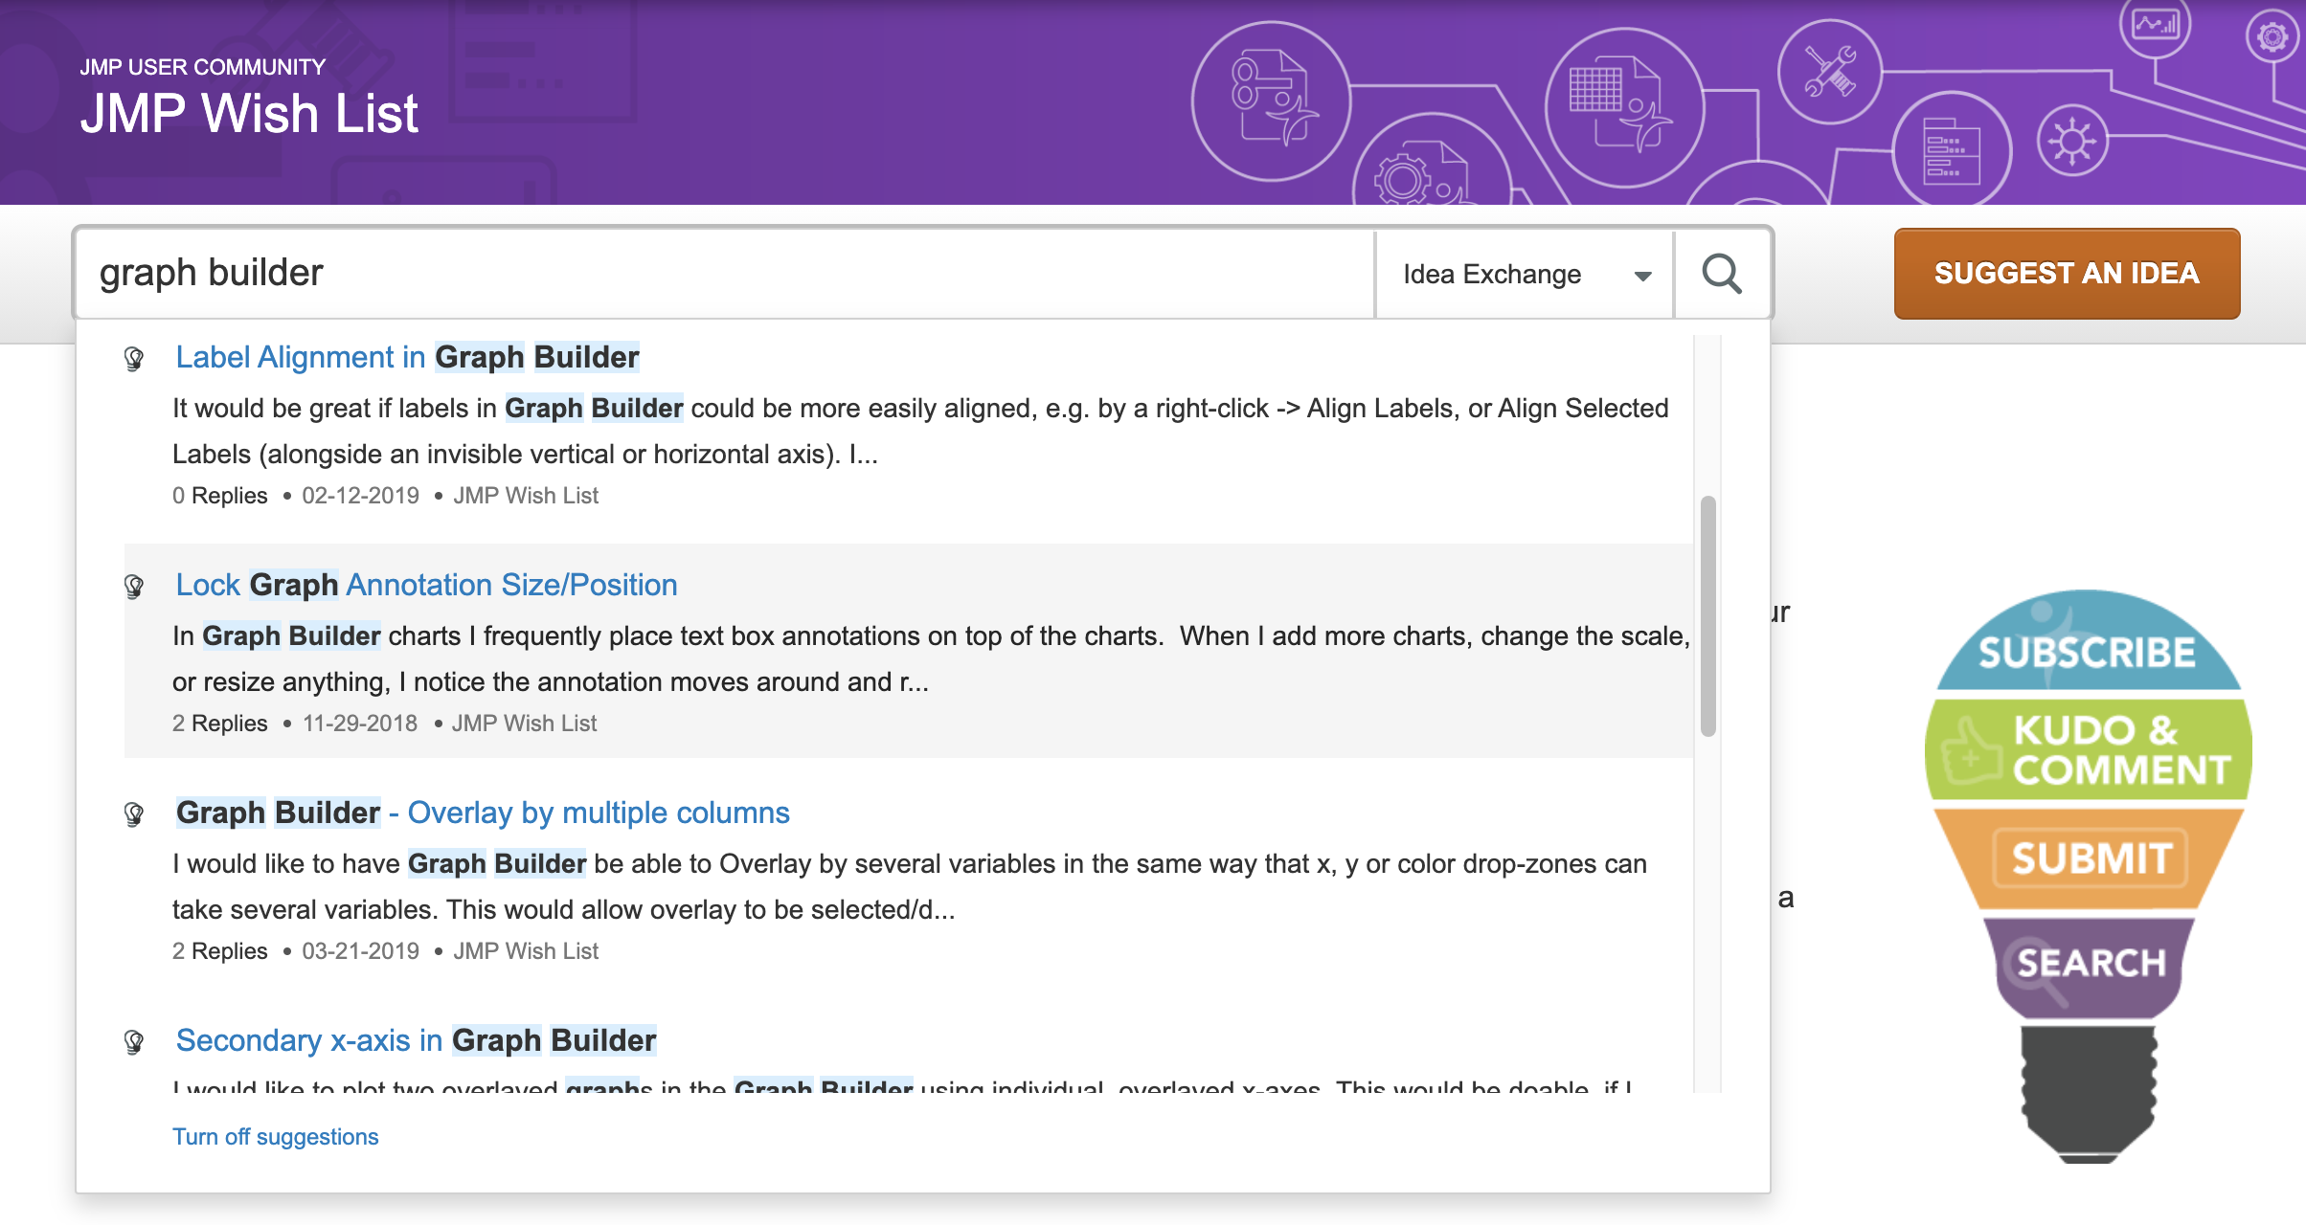Click the JMP USER COMMUNITY header link
2306x1225 pixels.
click(202, 67)
